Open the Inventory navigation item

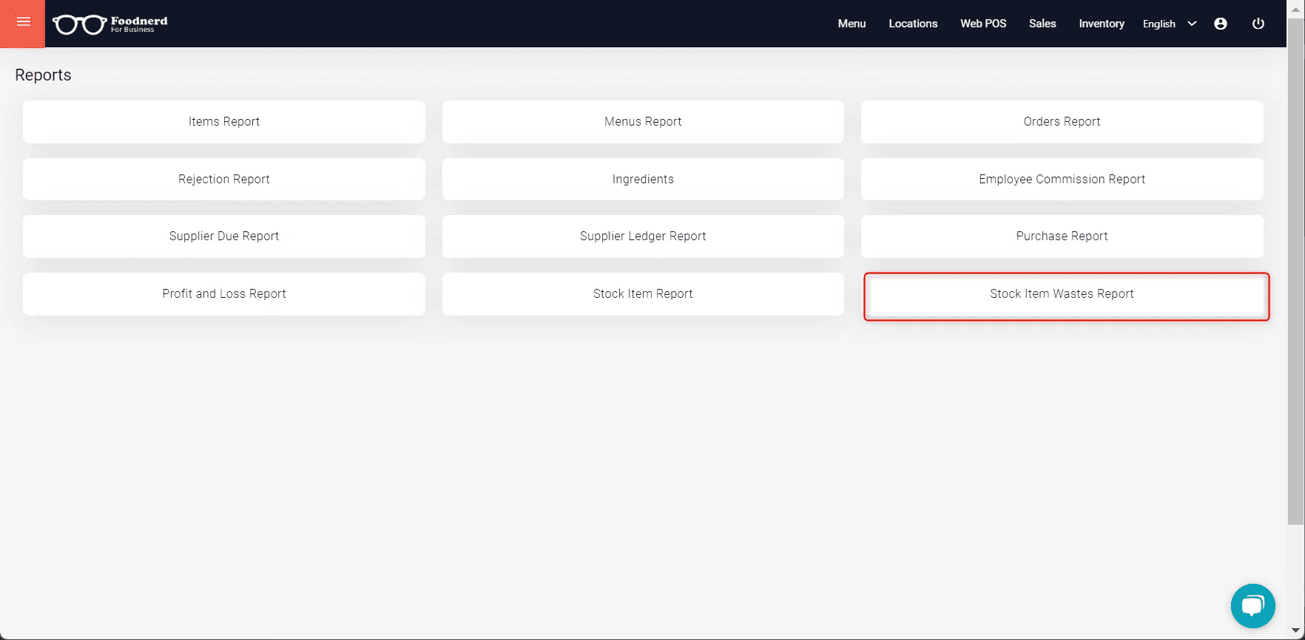tap(1102, 24)
